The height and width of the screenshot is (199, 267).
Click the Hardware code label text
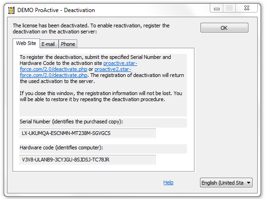[x=61, y=148]
